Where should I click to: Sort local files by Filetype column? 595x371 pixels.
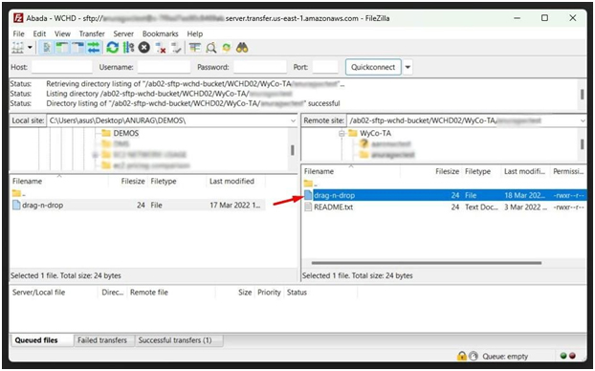point(177,182)
